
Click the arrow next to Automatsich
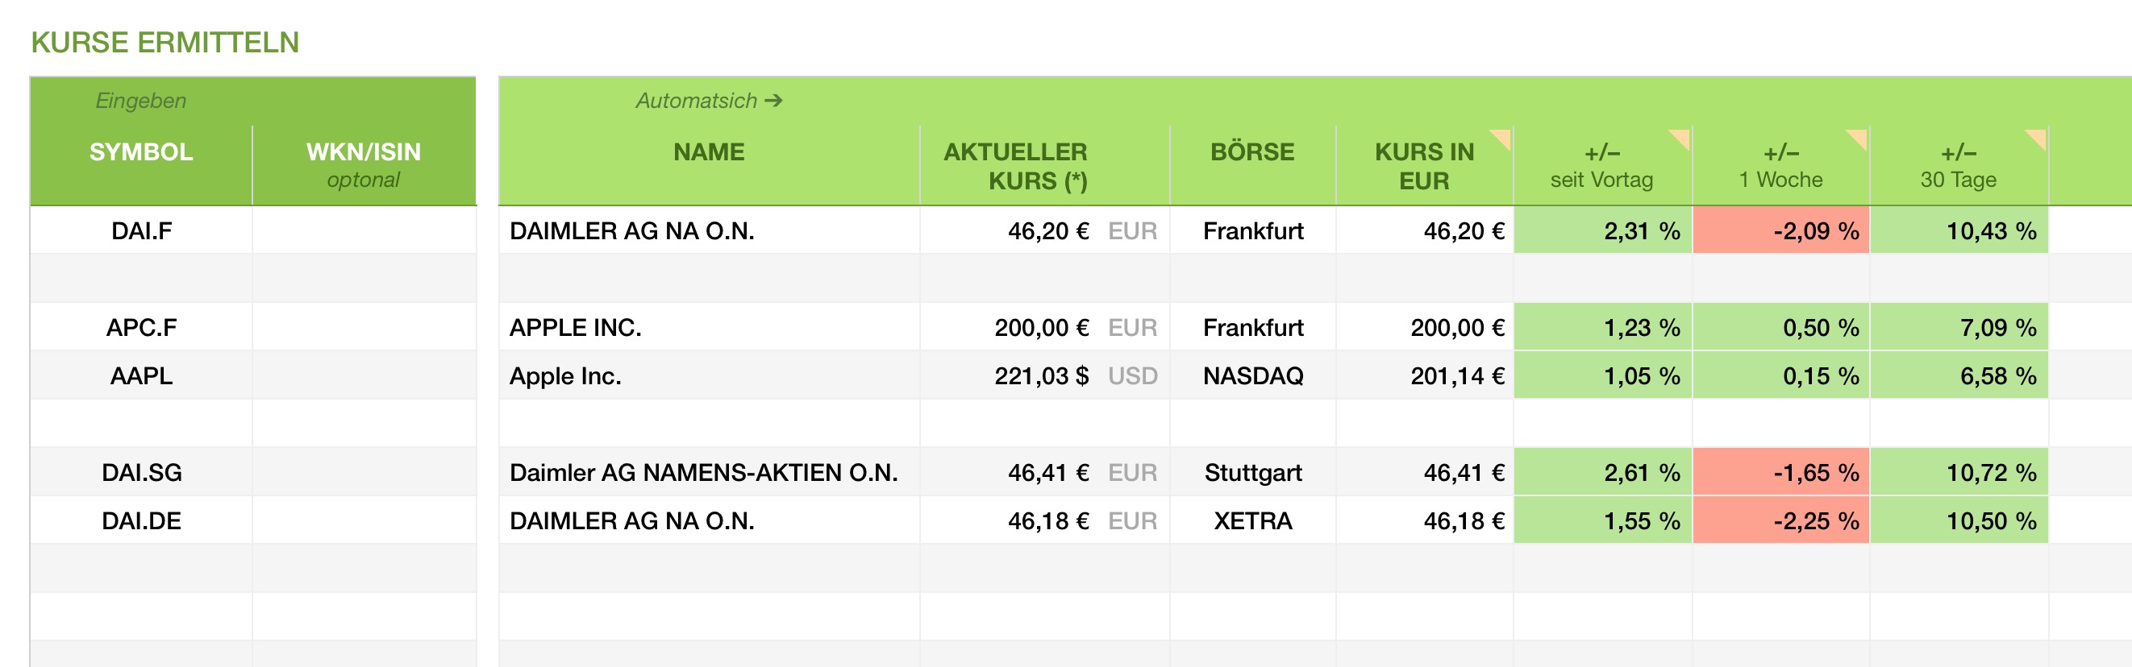coord(774,101)
